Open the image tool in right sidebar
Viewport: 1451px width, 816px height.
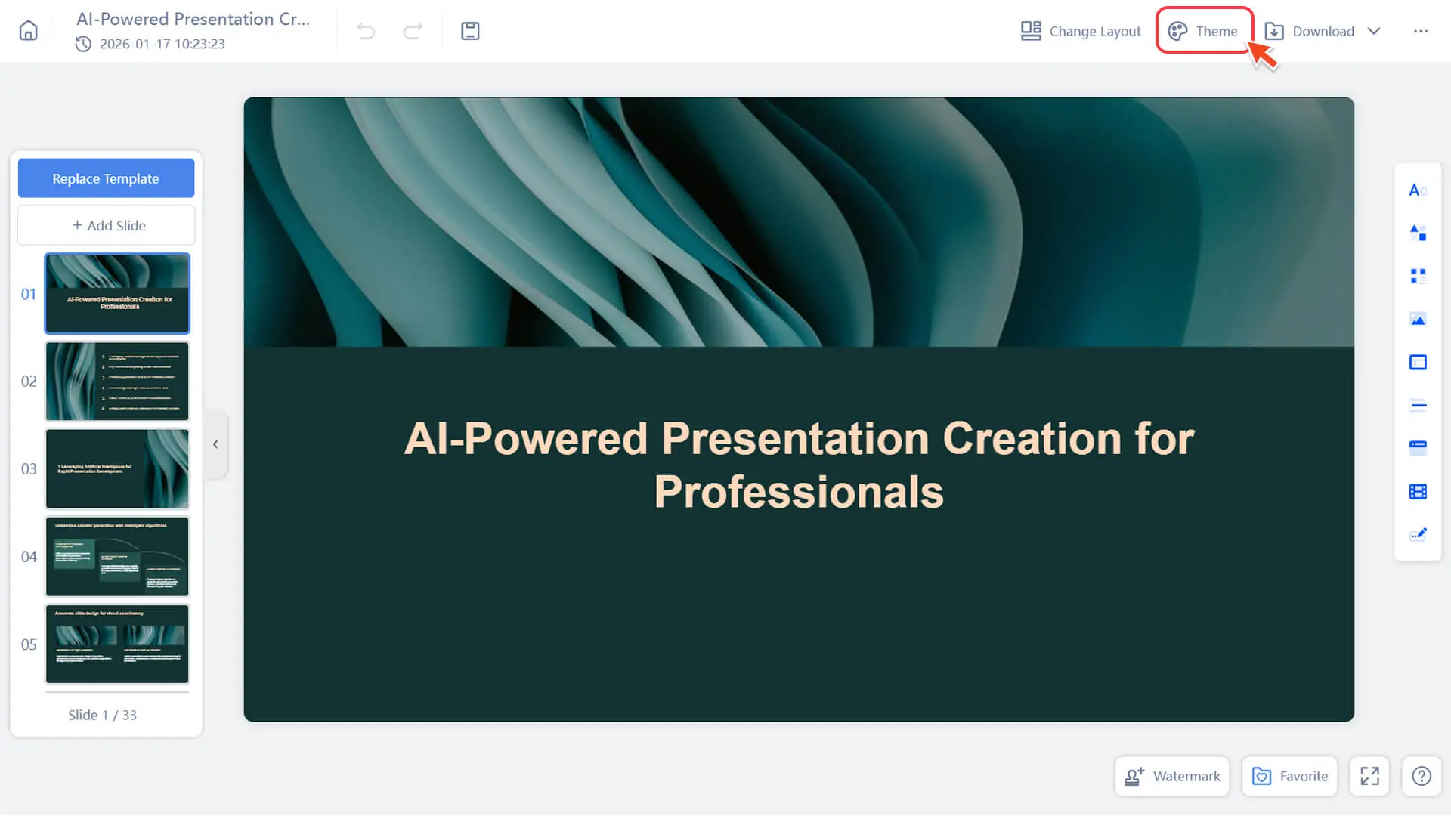(x=1418, y=320)
